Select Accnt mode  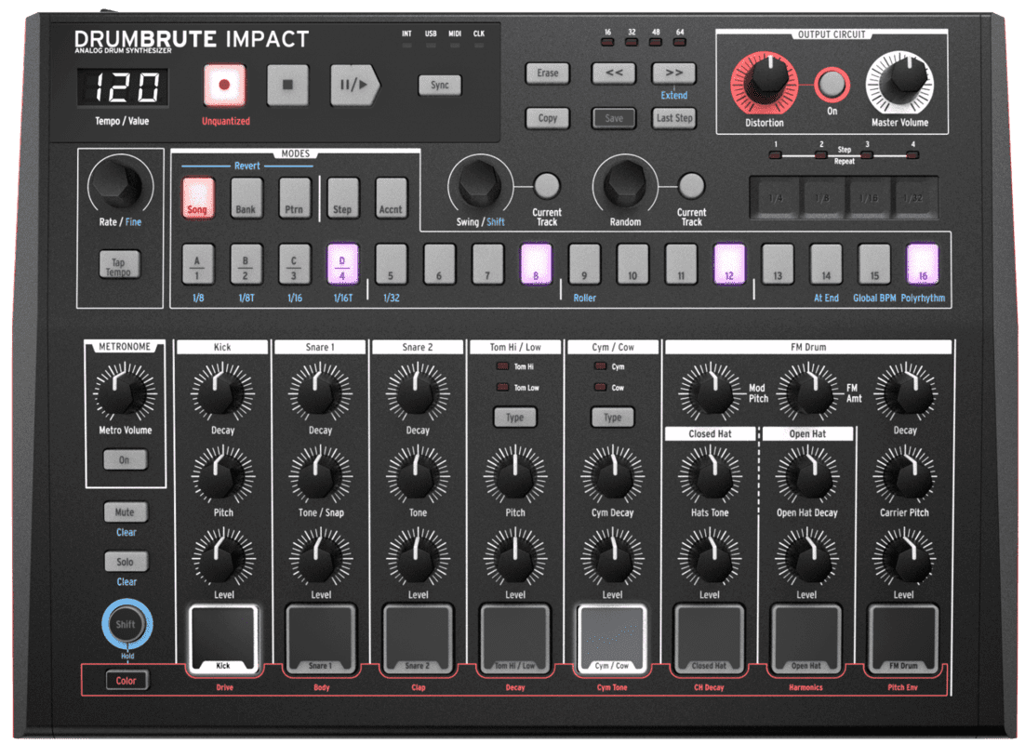[x=391, y=198]
